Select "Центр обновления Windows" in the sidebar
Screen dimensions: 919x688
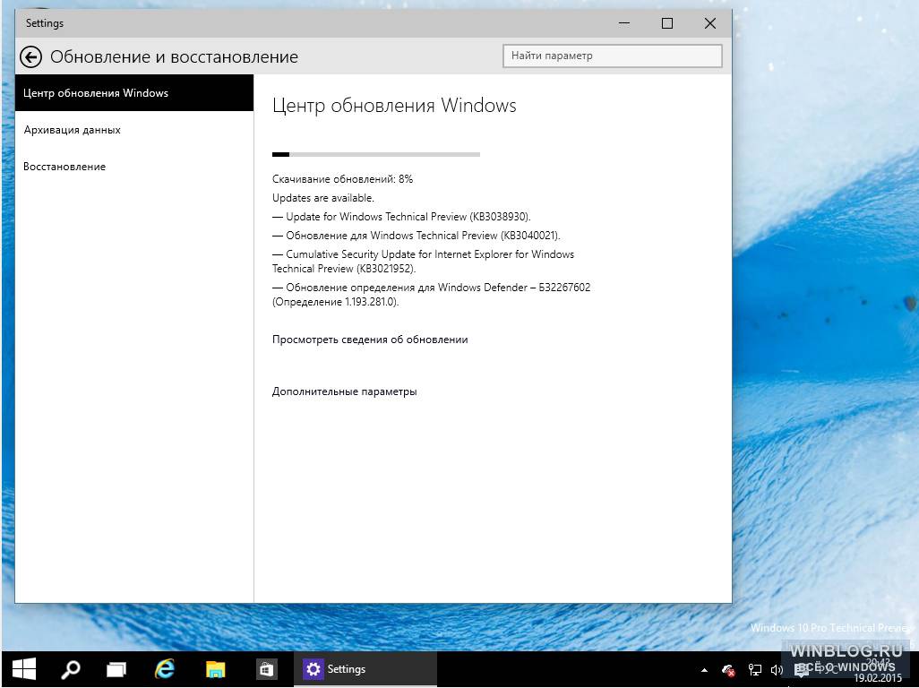tap(134, 92)
